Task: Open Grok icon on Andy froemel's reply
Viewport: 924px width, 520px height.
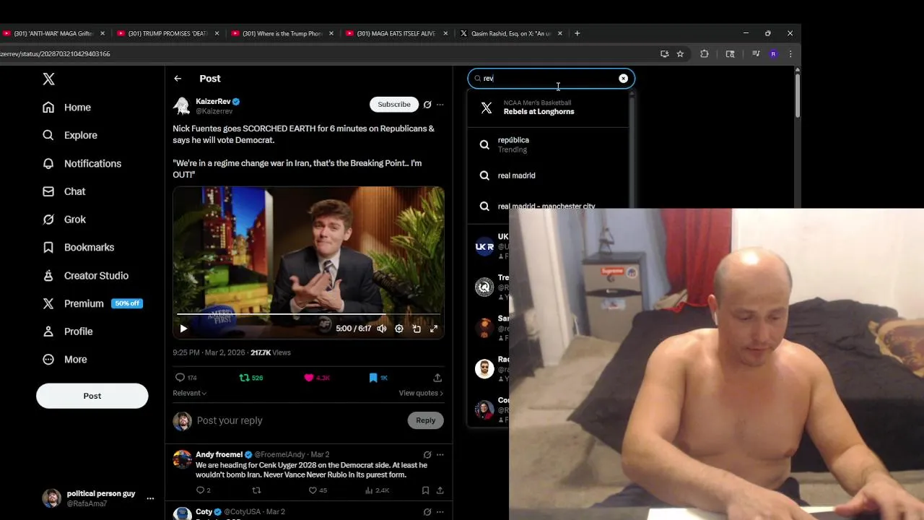Action: 427,455
